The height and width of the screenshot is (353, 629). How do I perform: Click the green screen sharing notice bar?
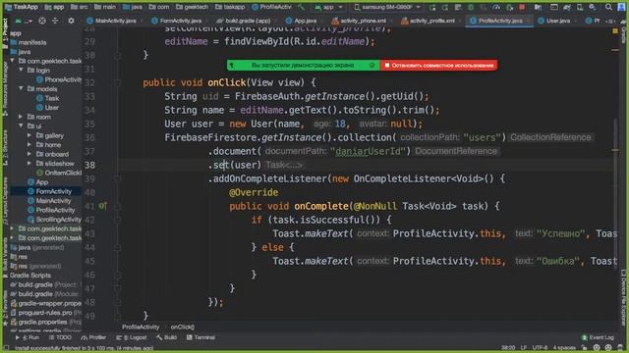coord(304,65)
